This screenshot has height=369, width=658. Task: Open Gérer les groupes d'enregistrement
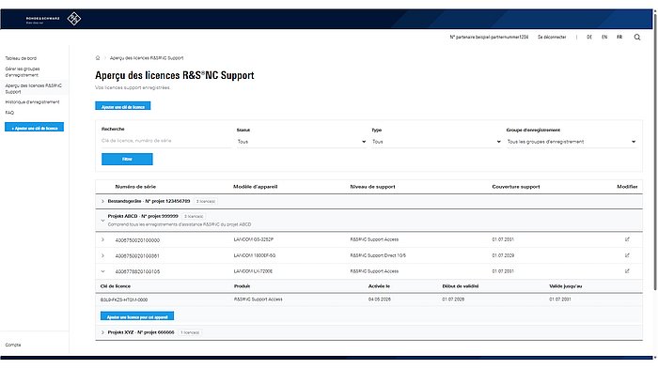coord(23,71)
